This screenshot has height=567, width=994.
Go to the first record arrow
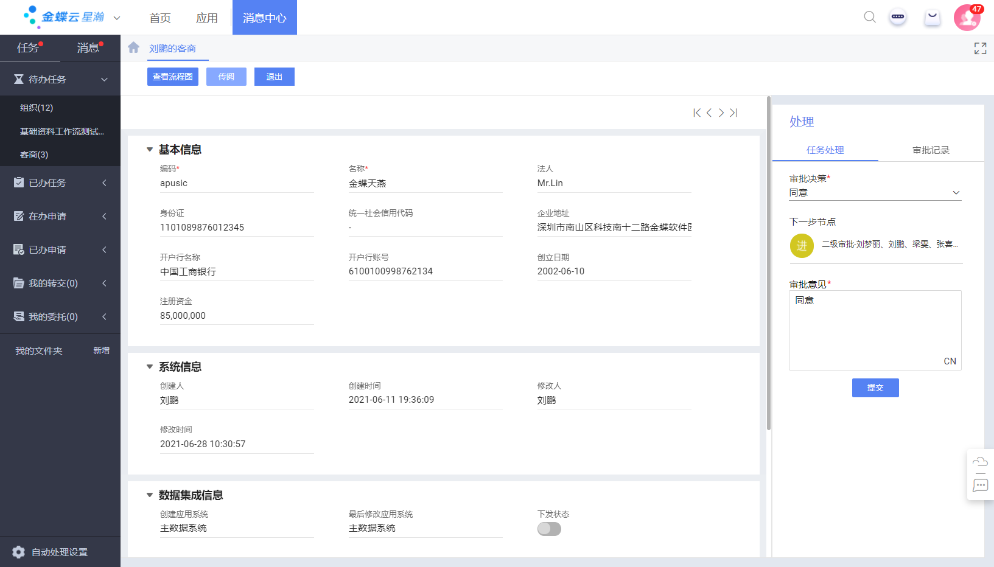697,113
